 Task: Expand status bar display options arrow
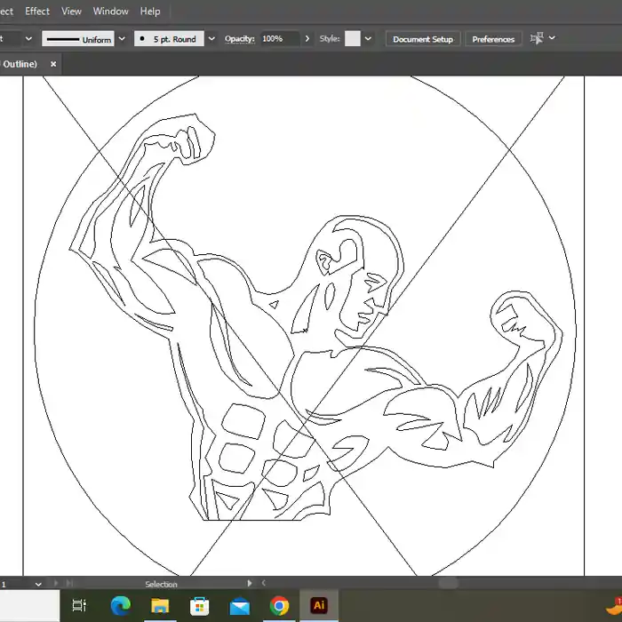pos(250,583)
